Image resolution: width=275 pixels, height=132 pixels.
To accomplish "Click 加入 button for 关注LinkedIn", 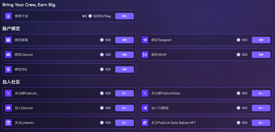I will coord(125,123).
